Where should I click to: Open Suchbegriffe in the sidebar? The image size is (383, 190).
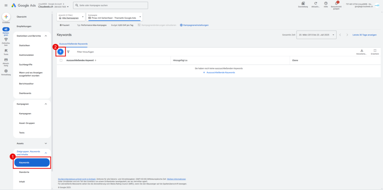[x=26, y=64]
